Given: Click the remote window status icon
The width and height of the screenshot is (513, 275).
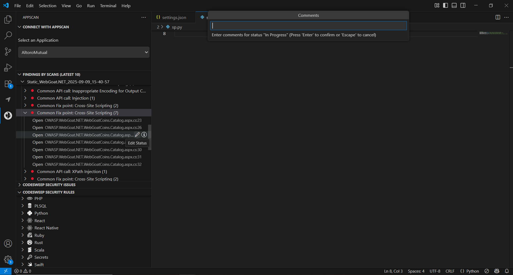Looking at the screenshot, I should click(6, 271).
